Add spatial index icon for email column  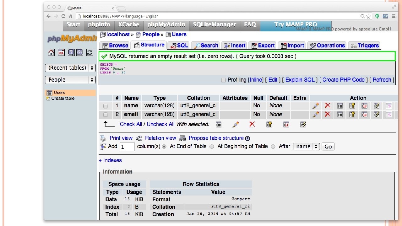pyautogui.click(x=389, y=115)
